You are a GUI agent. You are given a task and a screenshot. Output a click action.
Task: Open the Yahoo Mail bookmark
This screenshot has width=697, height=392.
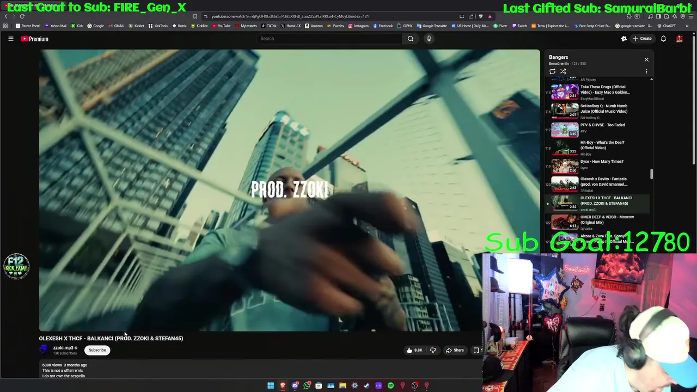click(x=56, y=26)
